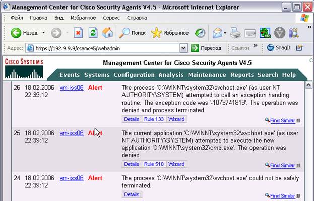Screen dimensions: 314x201
Task: Click Details button for event 26
Action: pyautogui.click(x=131, y=119)
